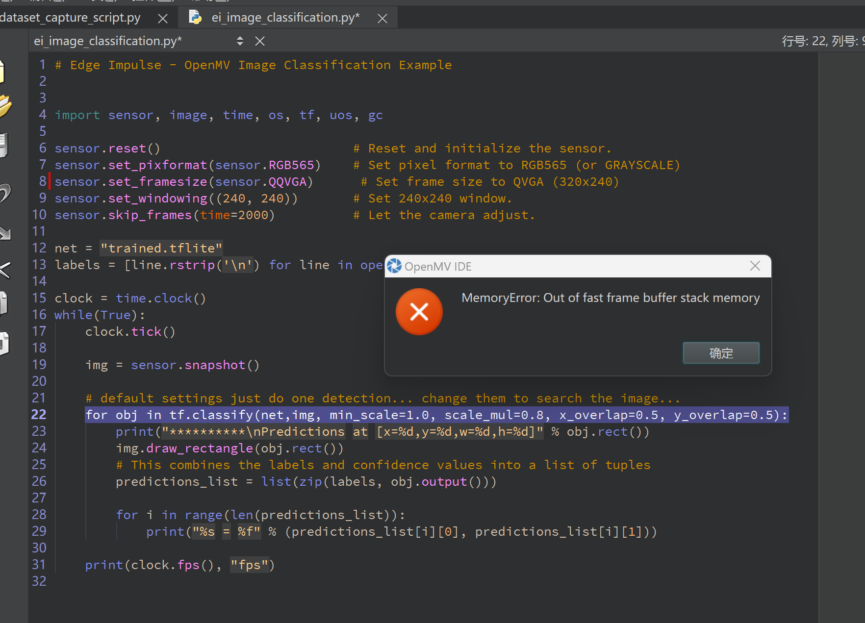This screenshot has height=623, width=865.
Task: Click the for i in range line 28
Action: click(260, 515)
